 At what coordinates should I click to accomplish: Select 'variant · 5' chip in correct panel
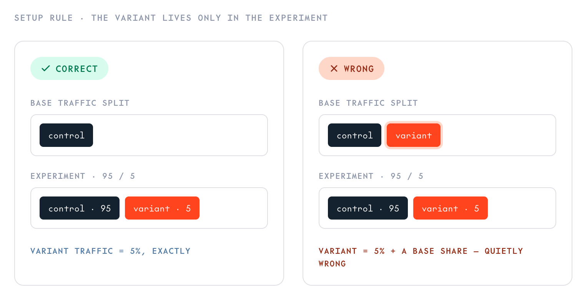pyautogui.click(x=162, y=208)
